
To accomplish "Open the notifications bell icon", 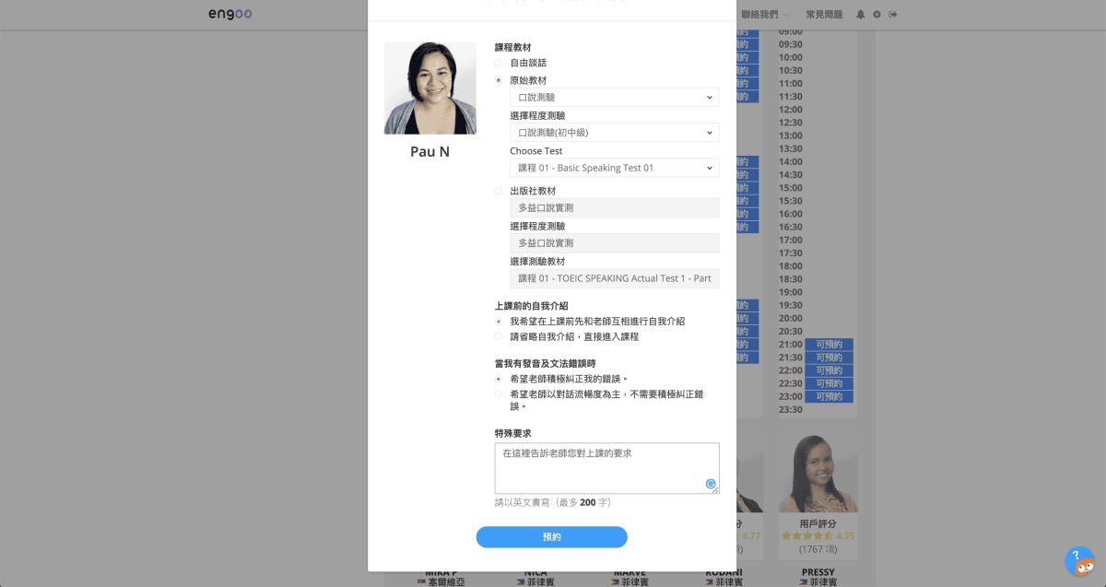I will coord(861,15).
